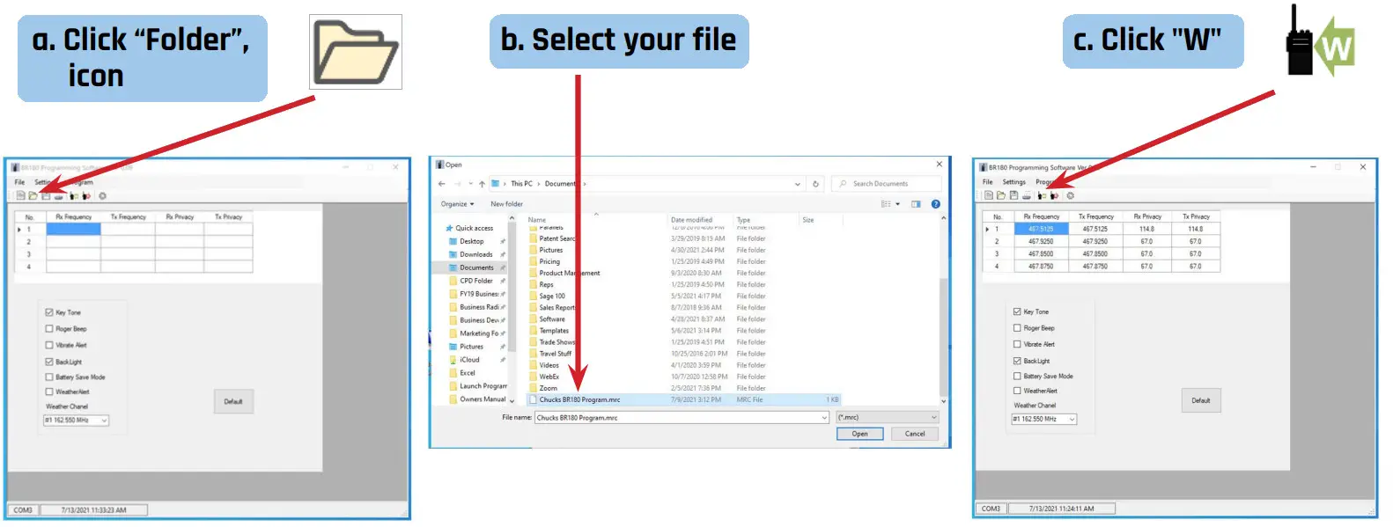
Task: Uncheck Key Tone in filled-table BR180 window
Action: coord(1017,311)
